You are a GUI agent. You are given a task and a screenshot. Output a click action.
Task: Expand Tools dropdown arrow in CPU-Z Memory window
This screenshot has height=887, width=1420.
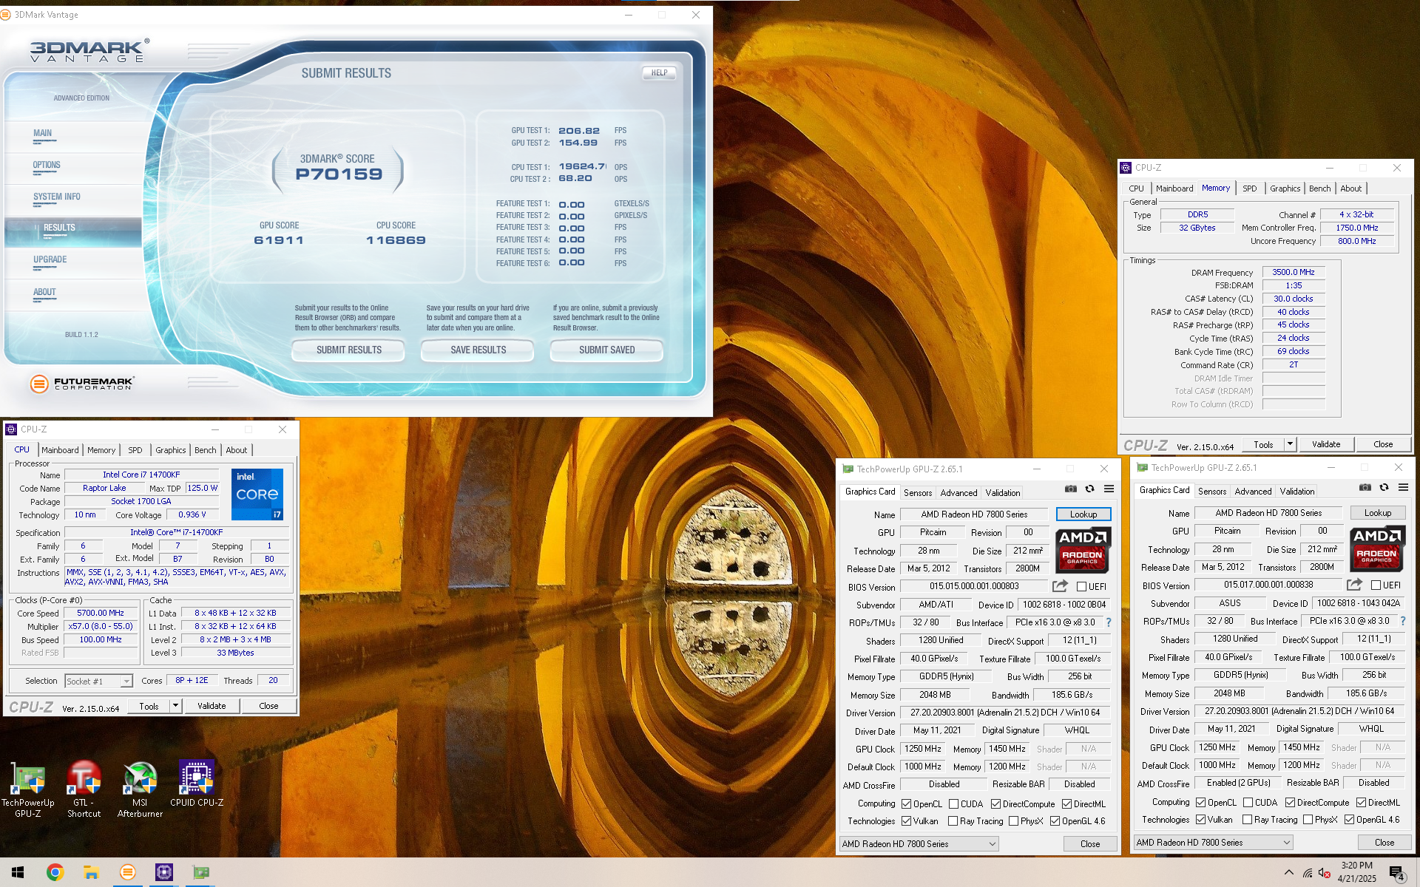pyautogui.click(x=1290, y=444)
